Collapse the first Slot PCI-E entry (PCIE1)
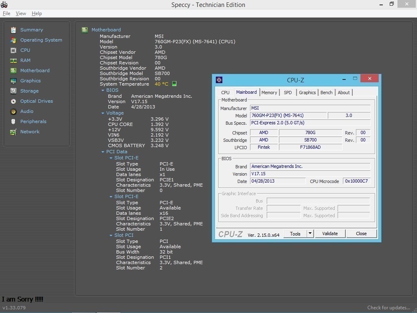417x313 pixels. coord(111,158)
